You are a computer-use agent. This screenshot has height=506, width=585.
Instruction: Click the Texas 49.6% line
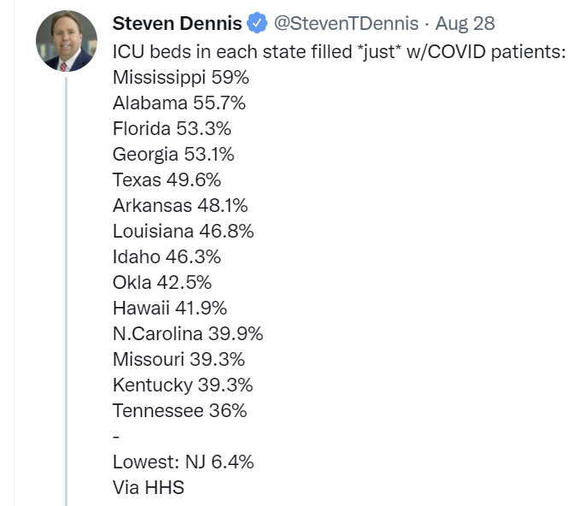click(167, 180)
